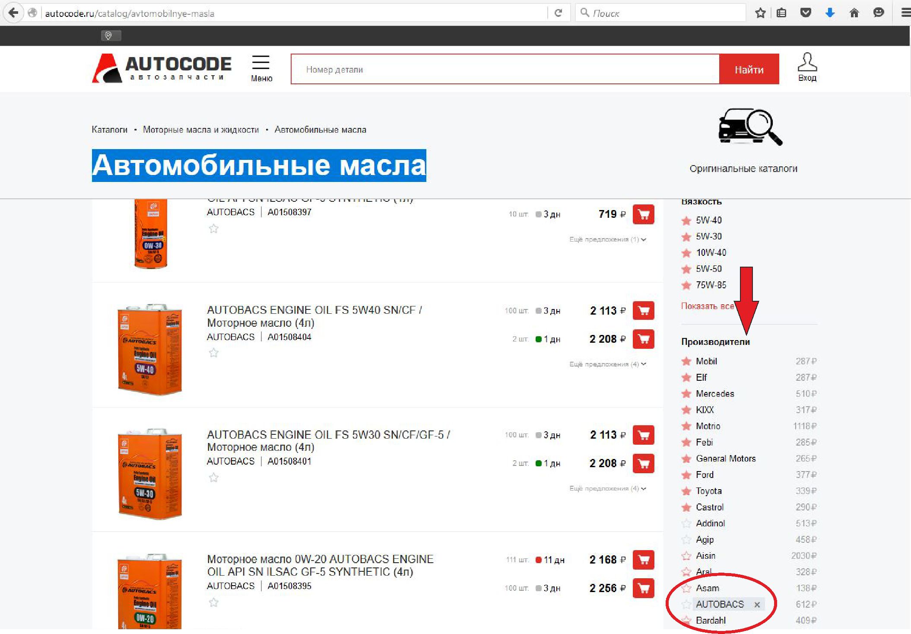Image resolution: width=911 pixels, height=634 pixels.
Task: Expand Ещё предложения (4) for 5W40 oil
Action: tap(608, 364)
